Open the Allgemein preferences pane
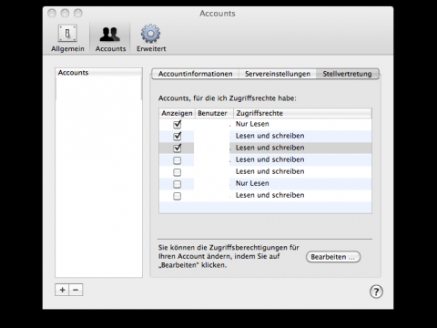This screenshot has height=328, width=437. [x=67, y=38]
